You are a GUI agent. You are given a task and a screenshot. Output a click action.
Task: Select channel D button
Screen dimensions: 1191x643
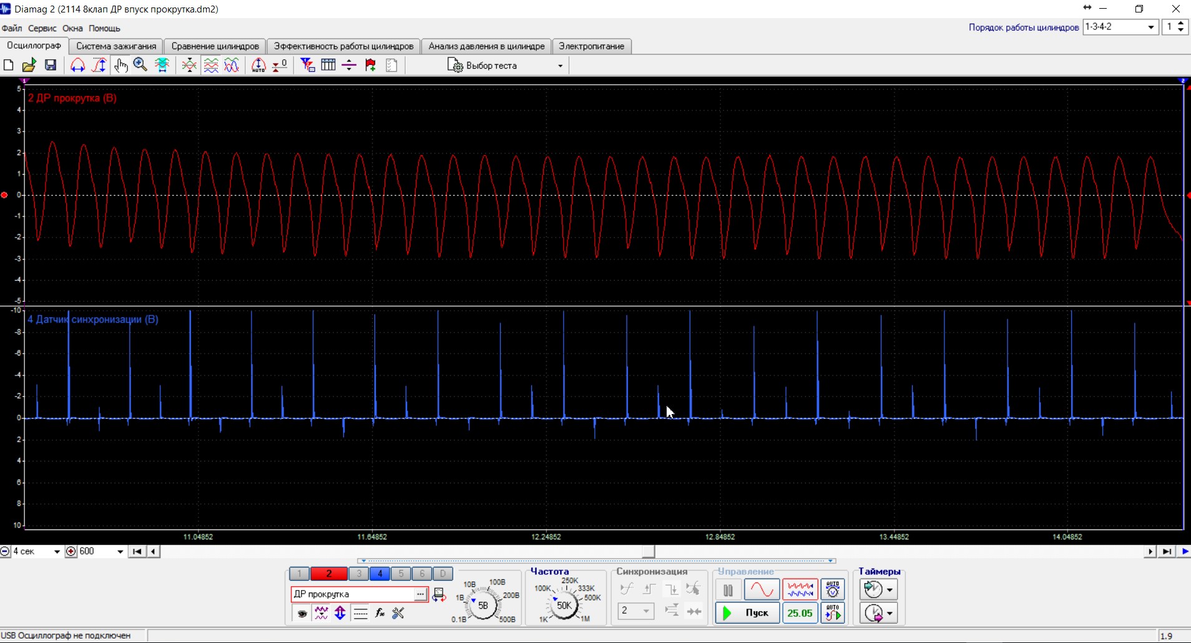coord(443,574)
